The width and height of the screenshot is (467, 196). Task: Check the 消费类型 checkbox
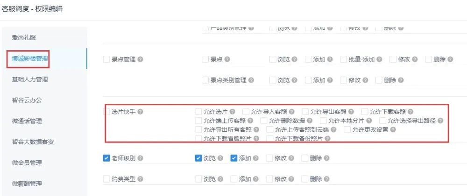106,179
